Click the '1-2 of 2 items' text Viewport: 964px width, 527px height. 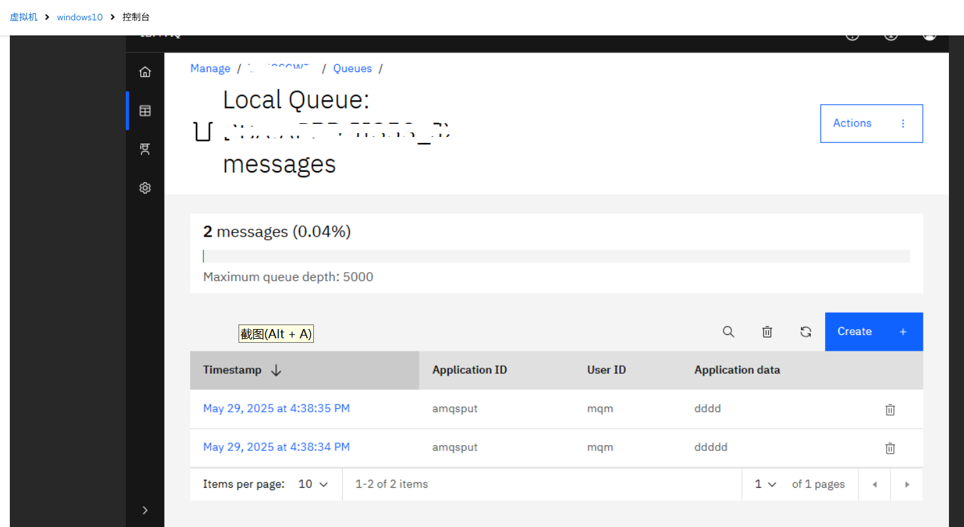pyautogui.click(x=392, y=484)
